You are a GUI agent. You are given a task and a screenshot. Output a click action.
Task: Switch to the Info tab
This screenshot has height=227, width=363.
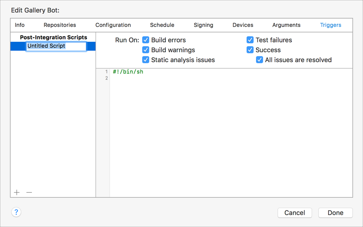[19, 25]
